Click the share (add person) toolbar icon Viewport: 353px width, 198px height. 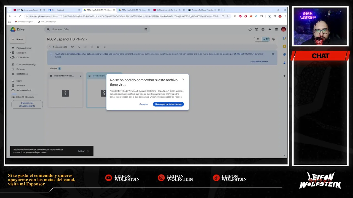coord(72,47)
